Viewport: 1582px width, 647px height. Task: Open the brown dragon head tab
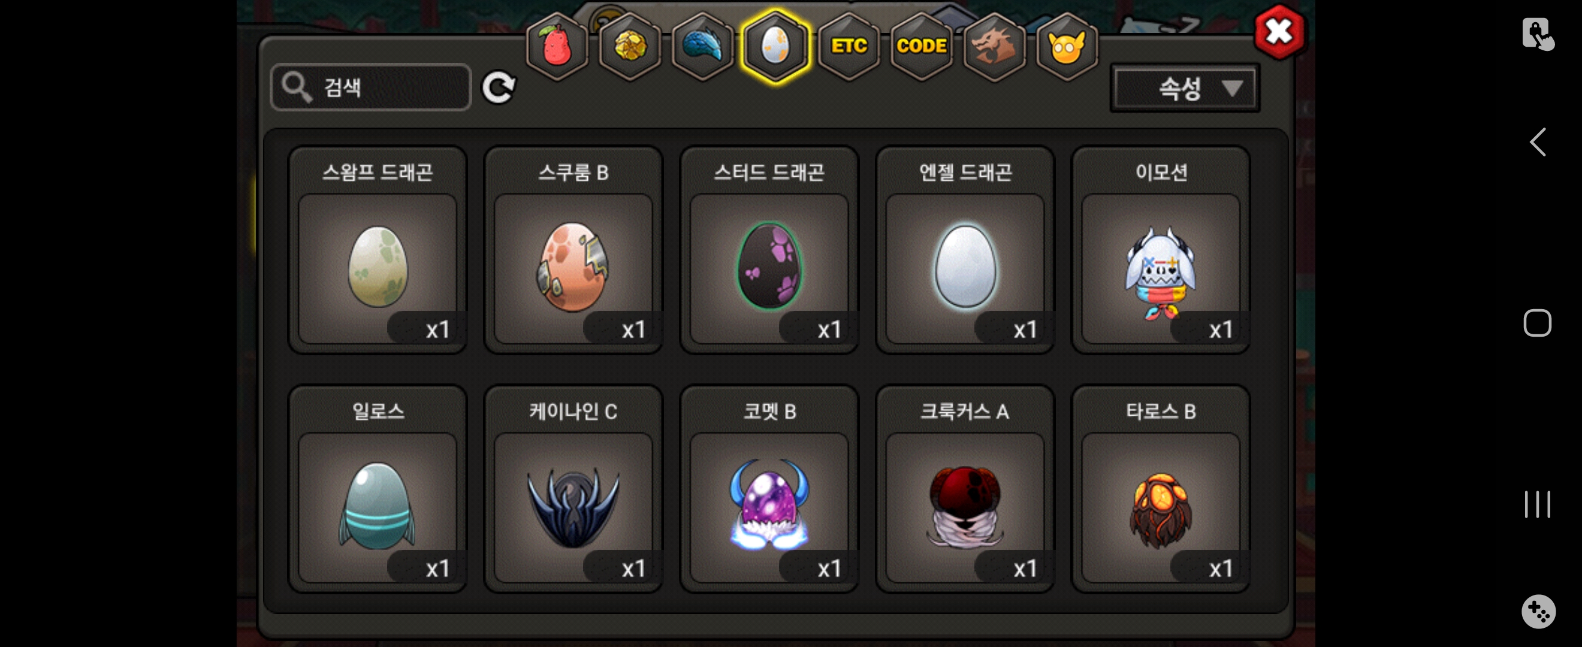[x=994, y=47]
